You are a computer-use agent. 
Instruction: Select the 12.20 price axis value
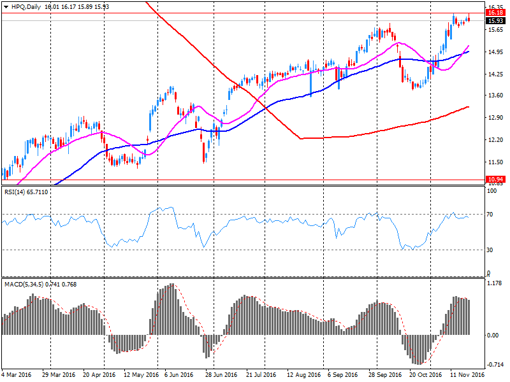pyautogui.click(x=496, y=140)
